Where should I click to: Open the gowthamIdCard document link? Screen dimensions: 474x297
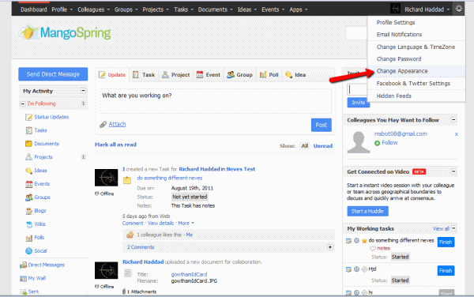(x=189, y=274)
